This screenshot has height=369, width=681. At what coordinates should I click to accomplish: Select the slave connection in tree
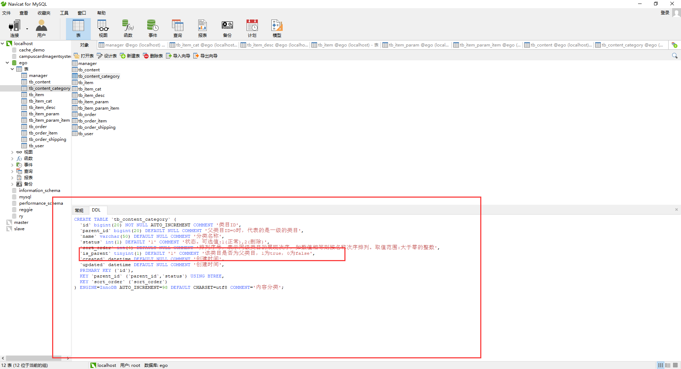point(19,229)
